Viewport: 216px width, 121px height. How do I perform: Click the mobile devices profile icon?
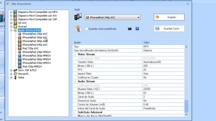(78, 17)
